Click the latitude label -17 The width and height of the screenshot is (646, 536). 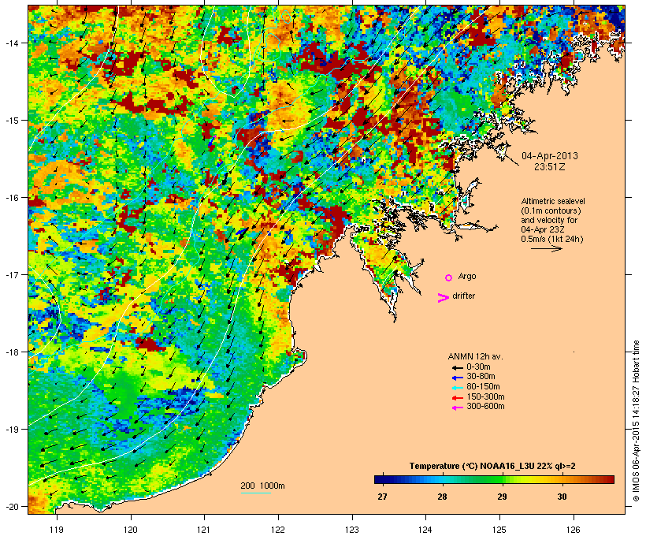(x=11, y=274)
